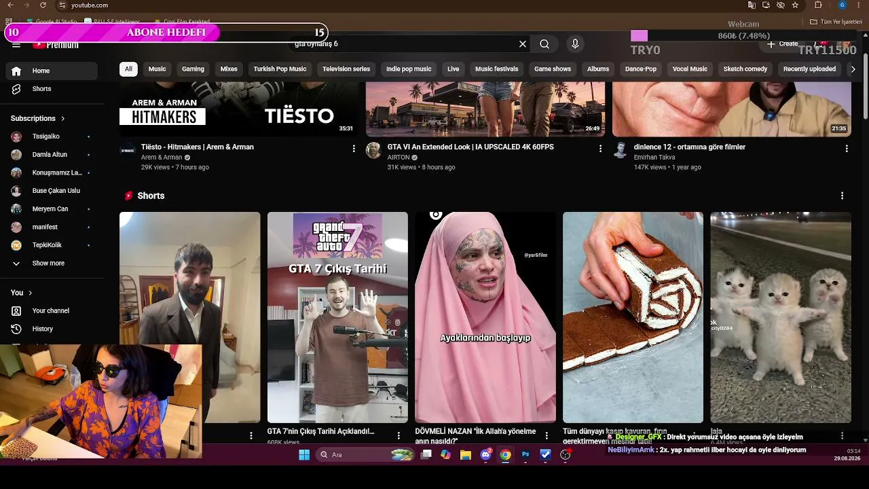Viewport: 869px width, 489px height.
Task: Reload the YouTube page
Action: [x=43, y=5]
